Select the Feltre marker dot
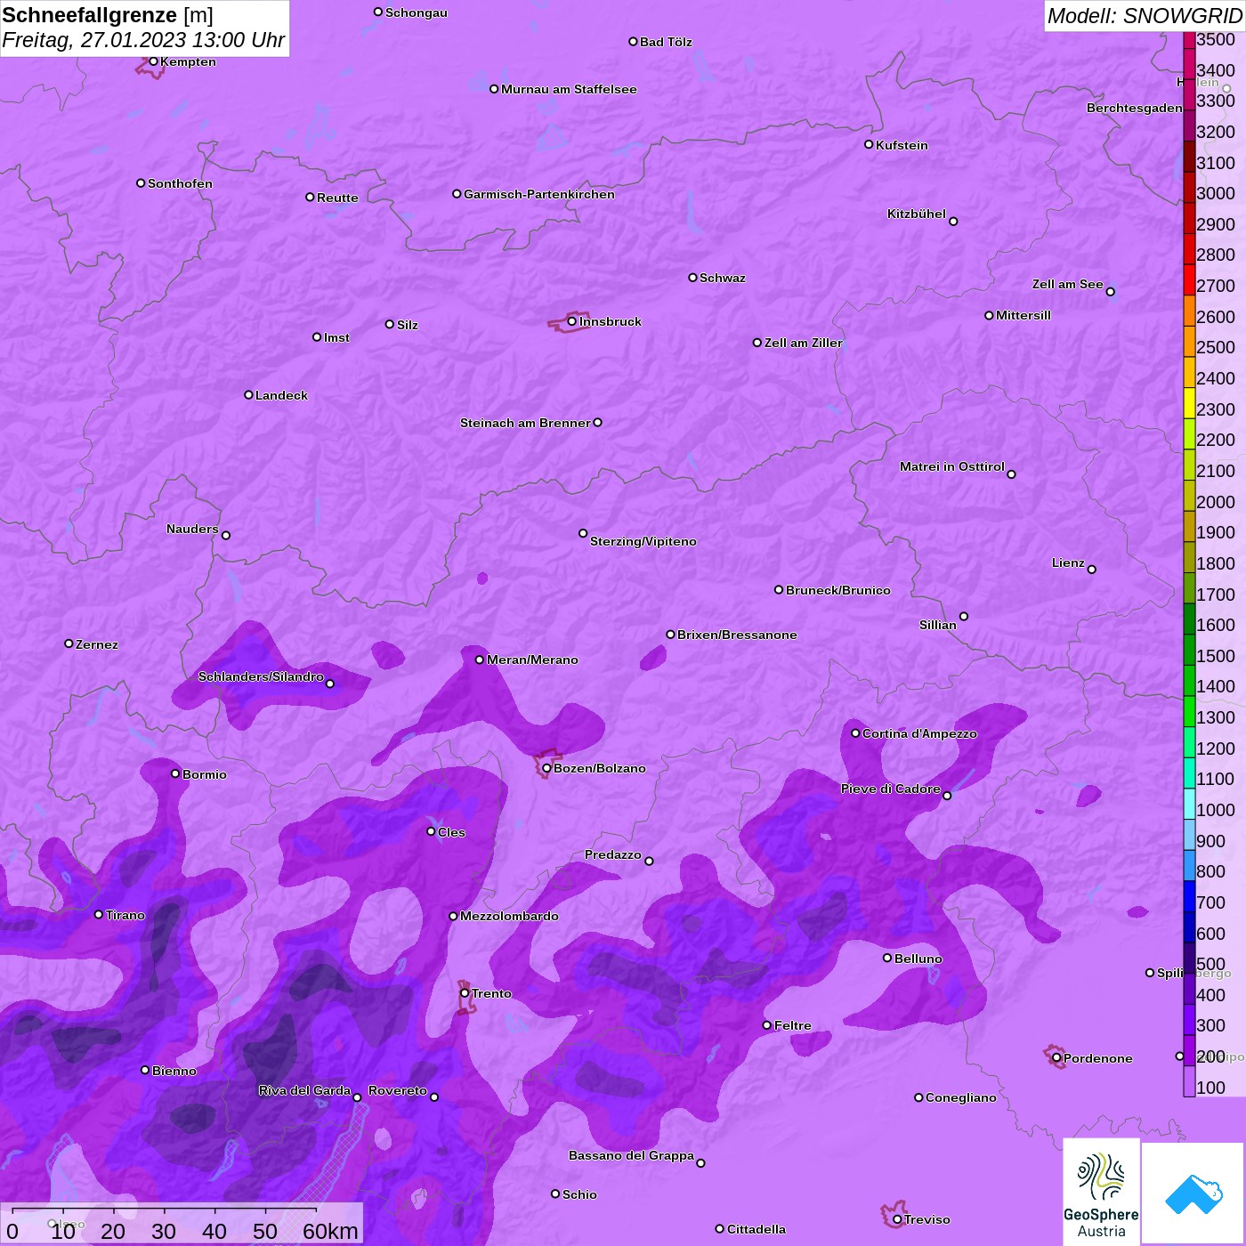Image resolution: width=1246 pixels, height=1246 pixels. [767, 1025]
